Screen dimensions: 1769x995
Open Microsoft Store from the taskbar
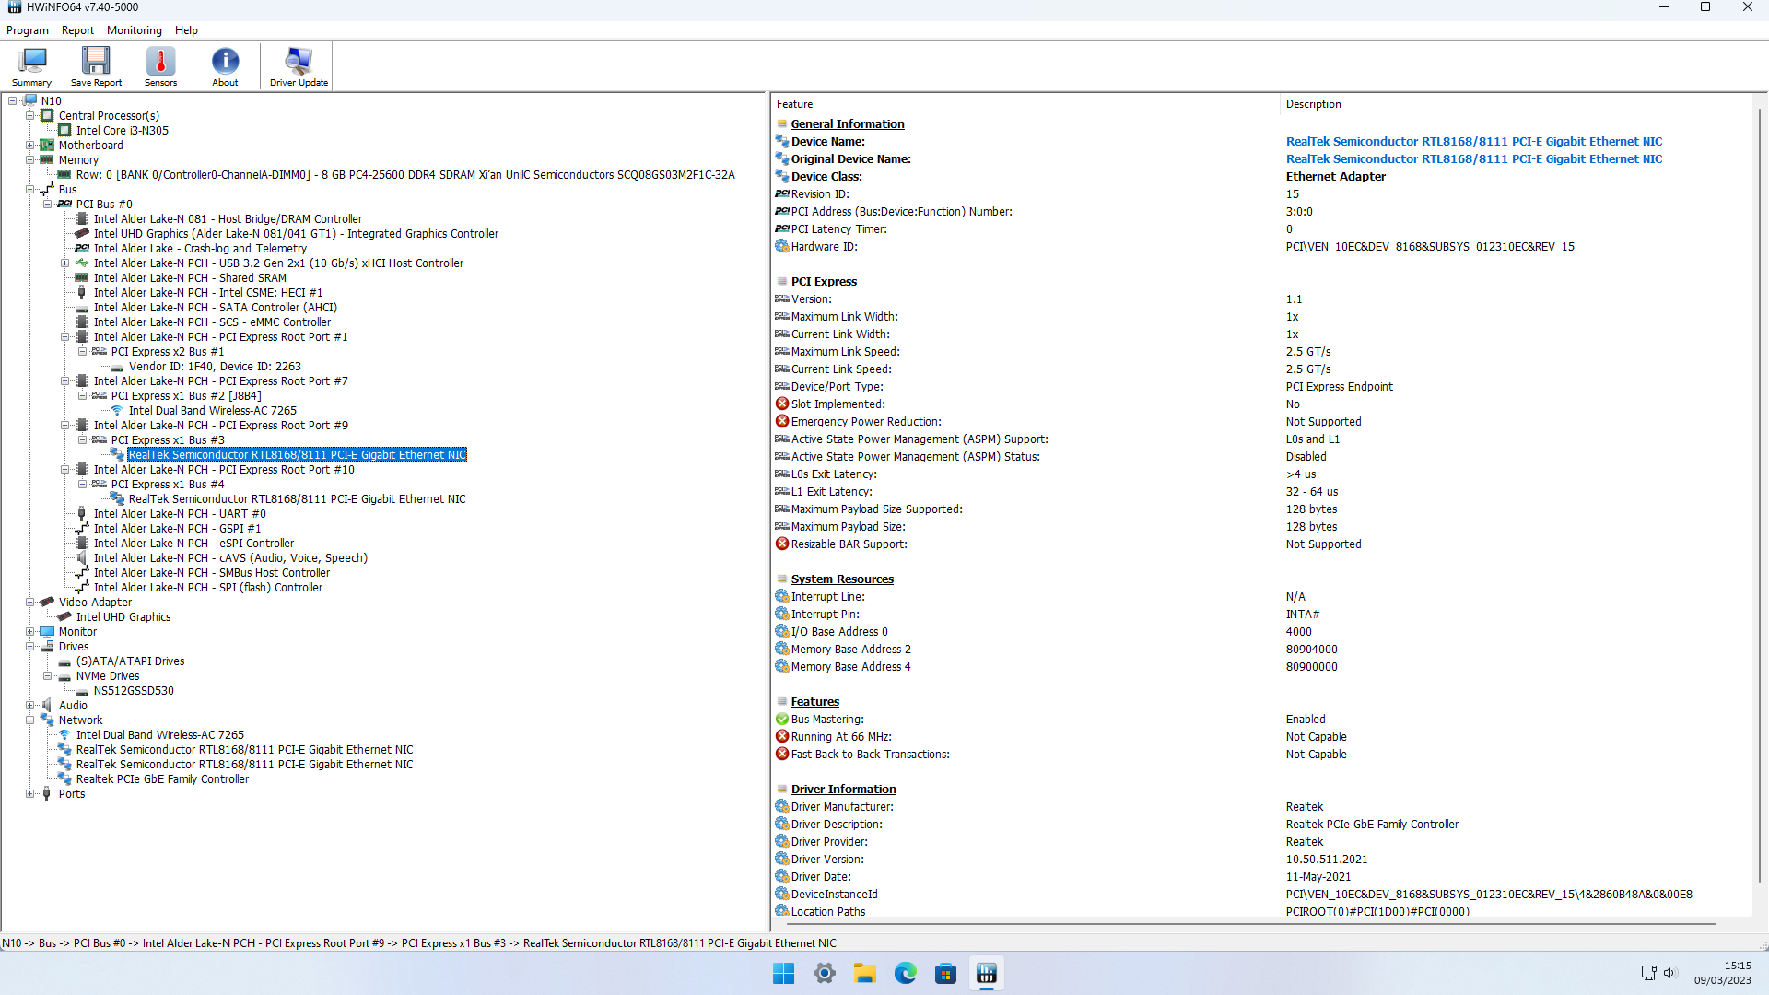946,974
